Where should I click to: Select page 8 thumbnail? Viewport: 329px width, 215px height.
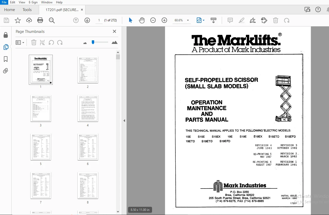(88, 185)
